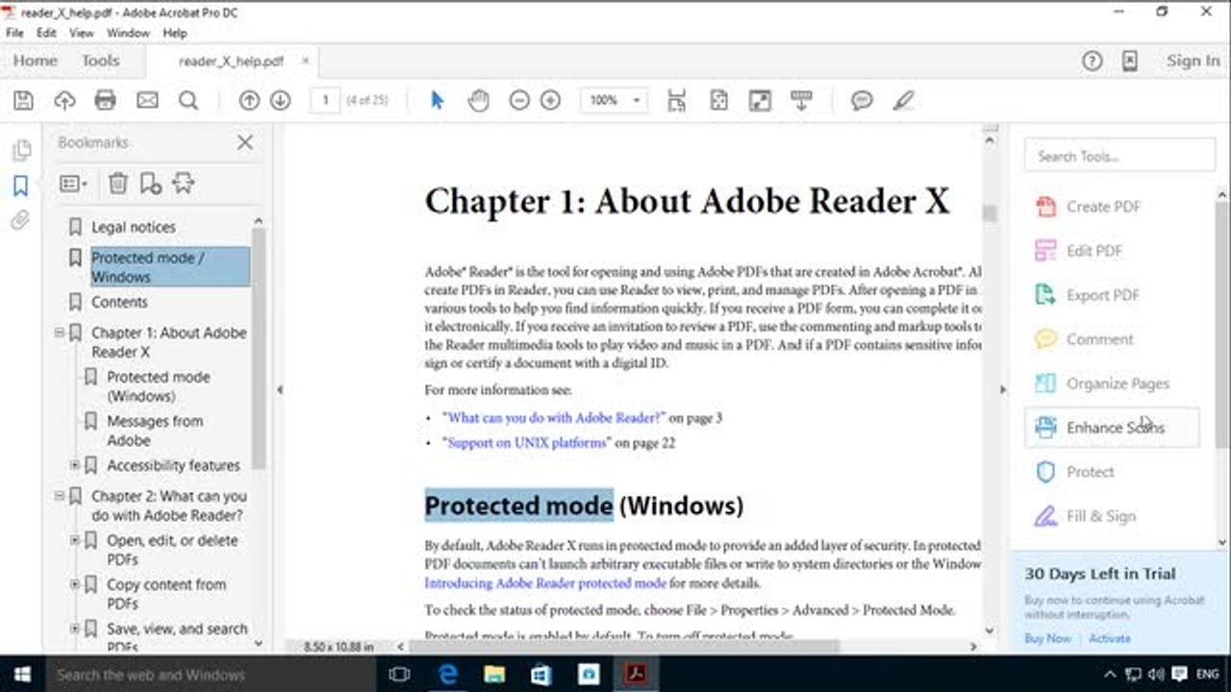Viewport: 1231px width, 692px height.
Task: Click the mobile link icon beside Sign In
Action: point(1130,61)
